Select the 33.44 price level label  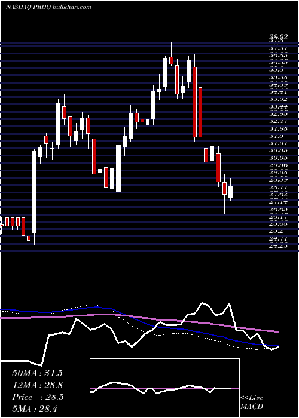278,107
